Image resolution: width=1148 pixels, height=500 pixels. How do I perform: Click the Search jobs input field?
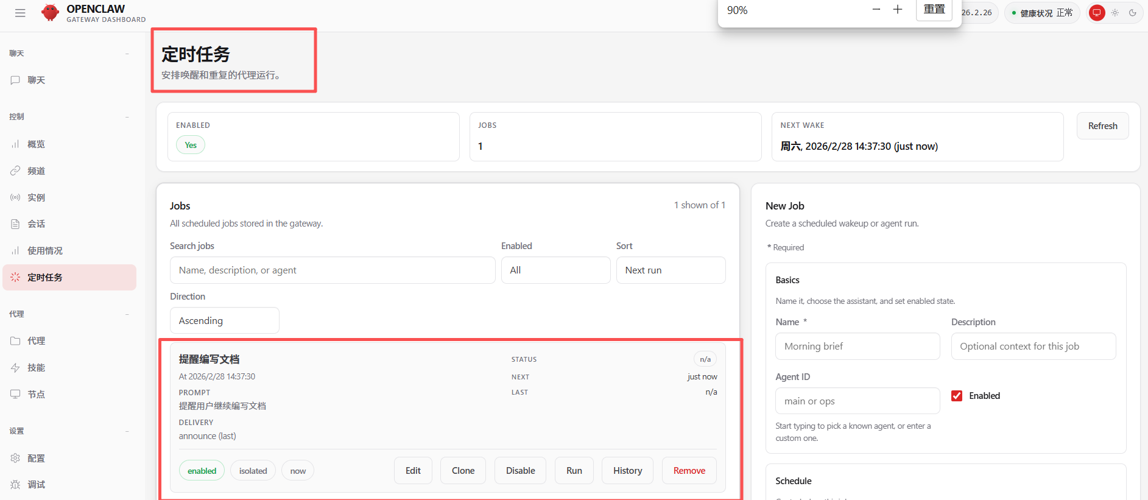tap(332, 270)
